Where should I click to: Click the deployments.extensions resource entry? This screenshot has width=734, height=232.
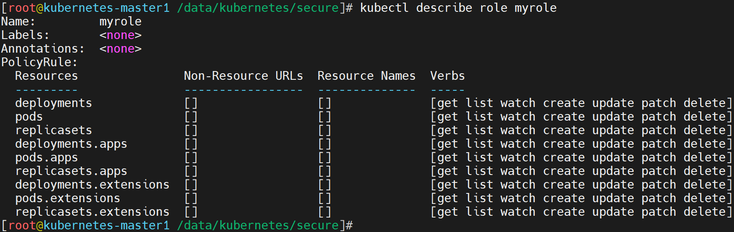92,185
